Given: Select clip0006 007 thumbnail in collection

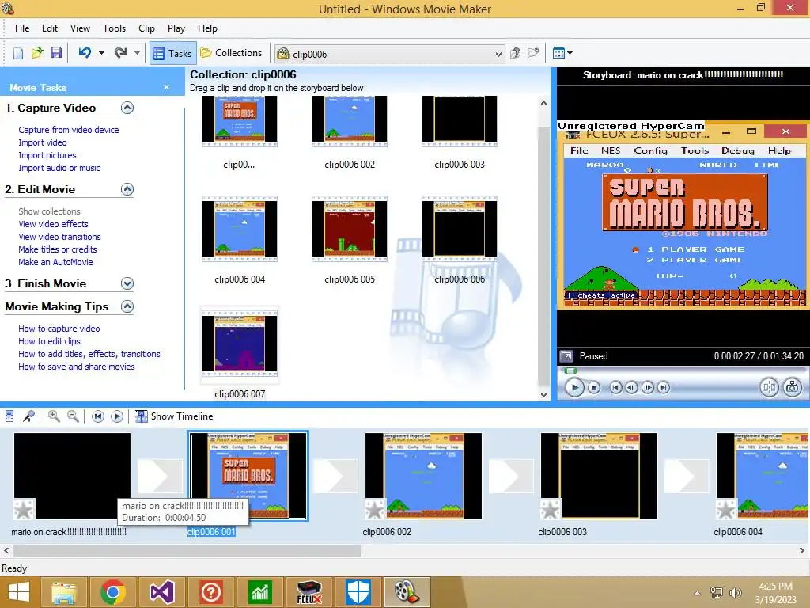Looking at the screenshot, I should click(x=239, y=344).
